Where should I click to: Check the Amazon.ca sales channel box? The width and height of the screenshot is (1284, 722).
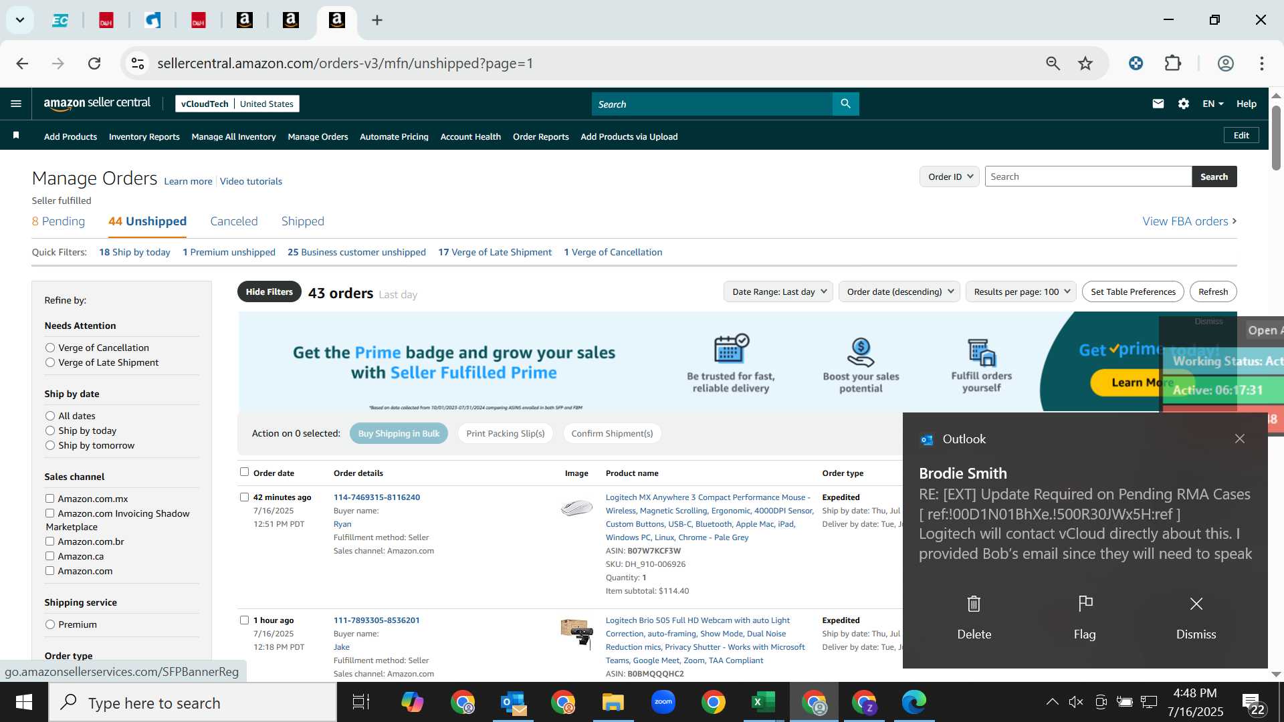(x=49, y=556)
